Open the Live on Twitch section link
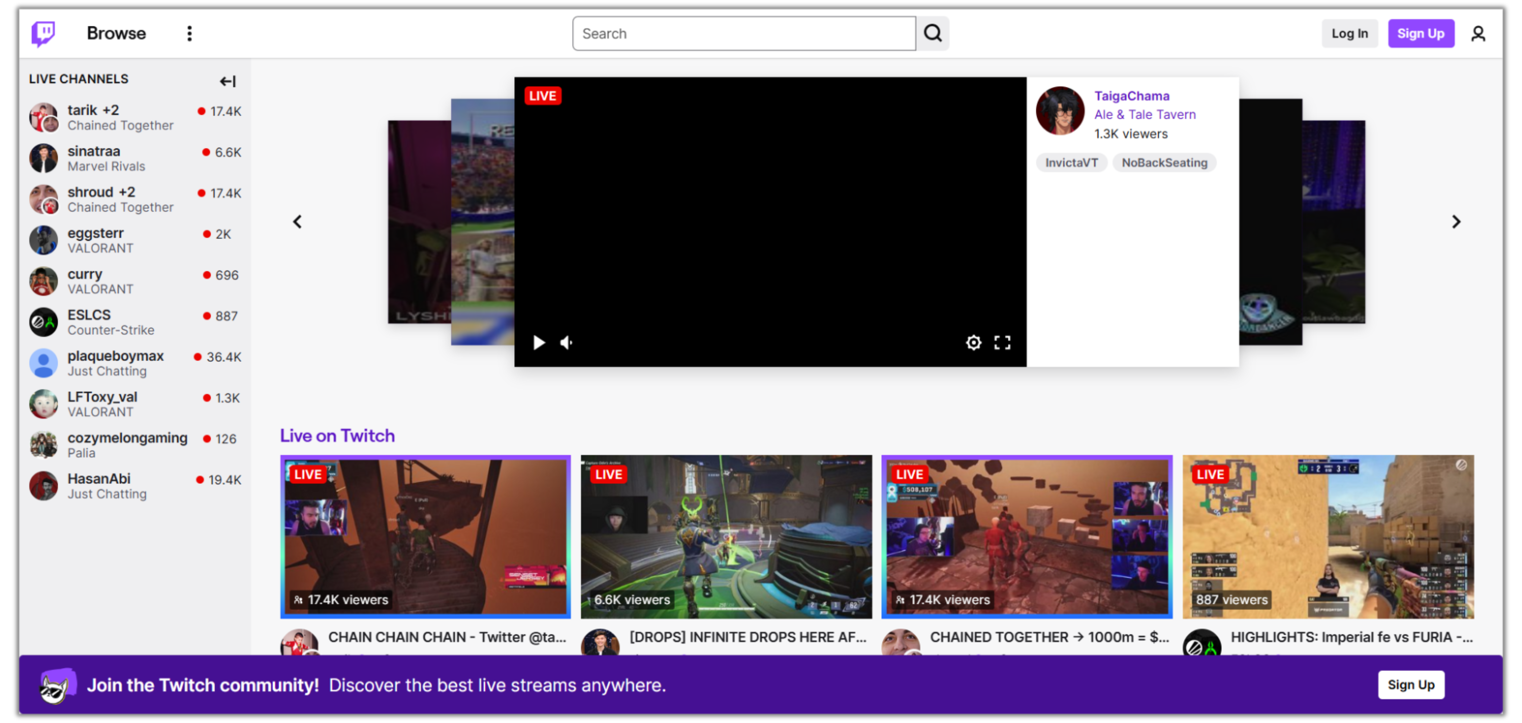 337,436
